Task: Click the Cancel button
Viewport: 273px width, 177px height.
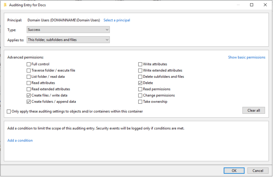Action: coord(258,171)
